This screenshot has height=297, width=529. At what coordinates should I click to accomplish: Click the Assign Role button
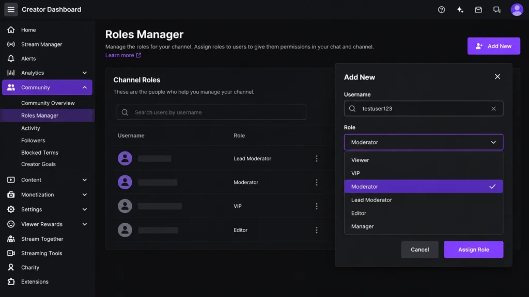click(473, 250)
